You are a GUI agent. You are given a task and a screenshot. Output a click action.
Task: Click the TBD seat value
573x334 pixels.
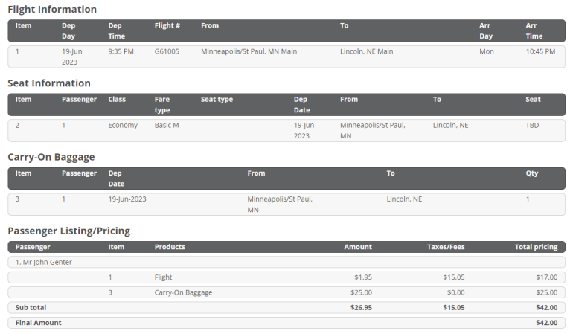click(532, 125)
